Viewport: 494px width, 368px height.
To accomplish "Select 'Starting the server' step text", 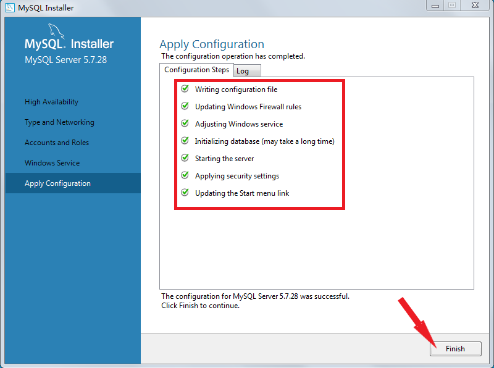I will coord(224,159).
